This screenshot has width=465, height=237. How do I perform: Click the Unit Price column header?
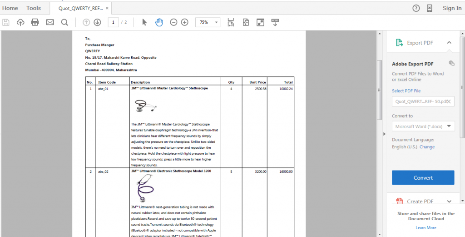[258, 82]
